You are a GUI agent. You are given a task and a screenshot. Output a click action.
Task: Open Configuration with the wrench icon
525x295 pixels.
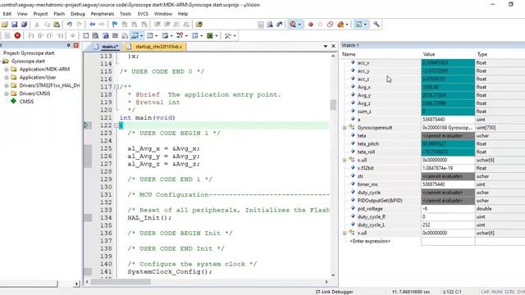tap(377, 25)
